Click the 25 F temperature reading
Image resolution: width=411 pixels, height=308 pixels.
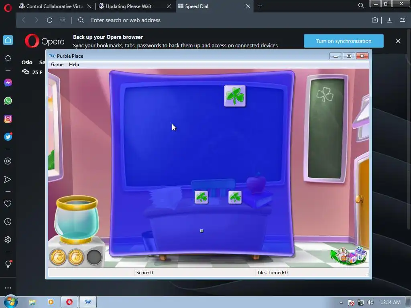[37, 72]
